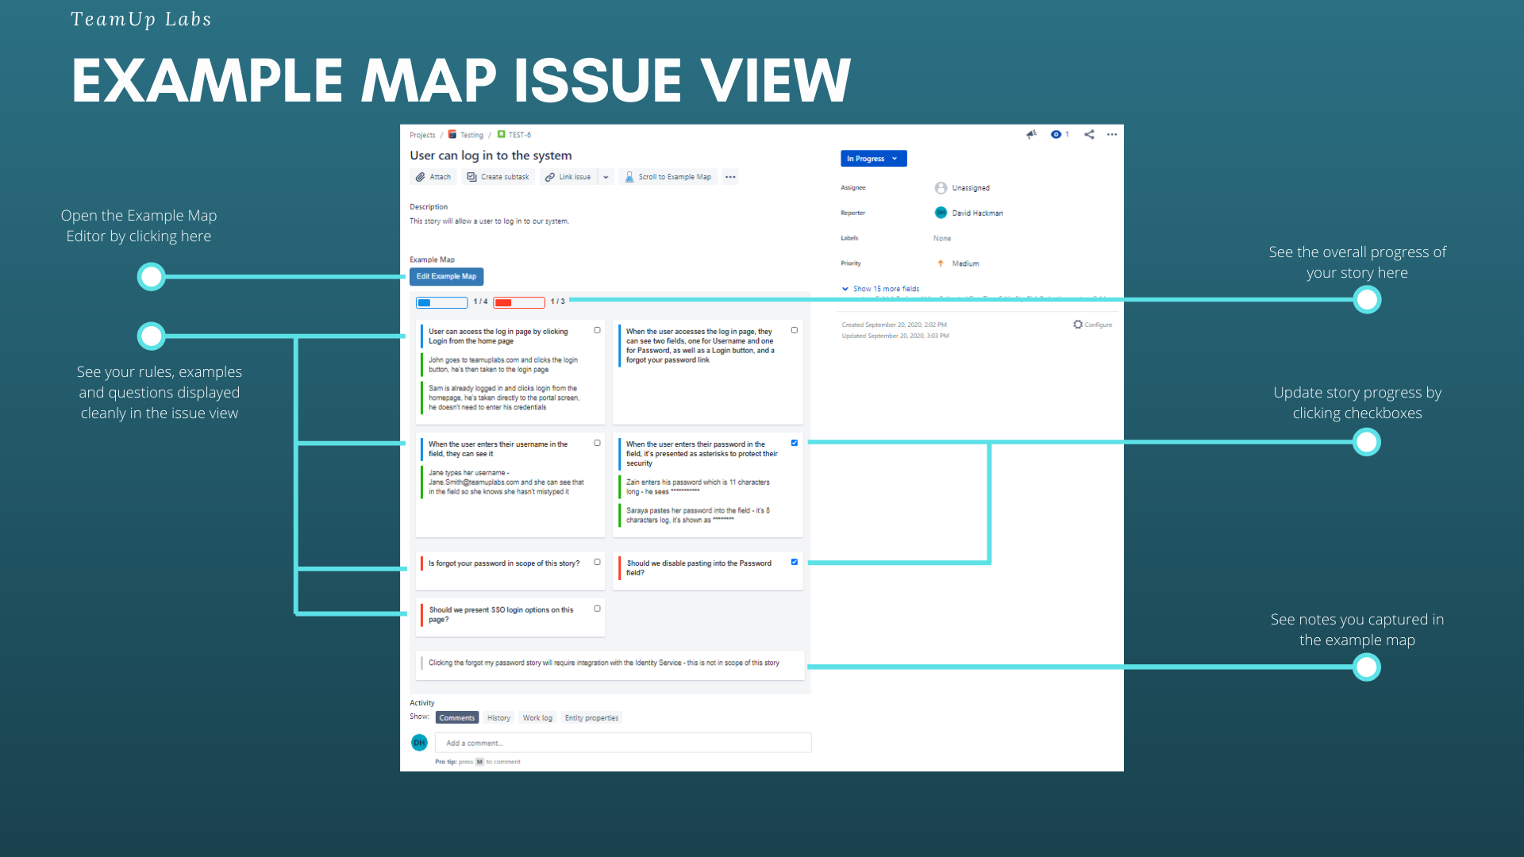The height and width of the screenshot is (857, 1524).
Task: Open the In Progress status dropdown
Action: (x=873, y=158)
